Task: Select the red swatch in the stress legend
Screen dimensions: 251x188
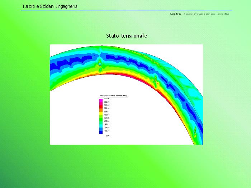Action: [x=101, y=106]
